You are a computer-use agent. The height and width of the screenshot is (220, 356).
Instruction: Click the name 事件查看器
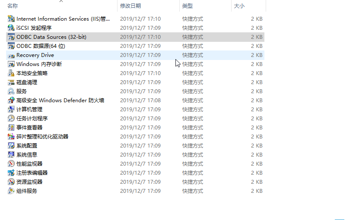click(x=29, y=128)
